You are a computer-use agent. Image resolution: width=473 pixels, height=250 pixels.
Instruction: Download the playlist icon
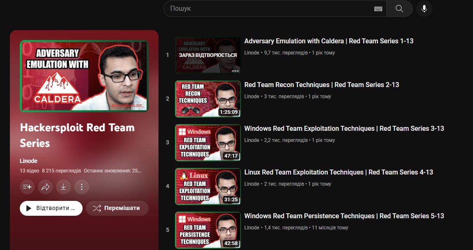pyautogui.click(x=64, y=187)
